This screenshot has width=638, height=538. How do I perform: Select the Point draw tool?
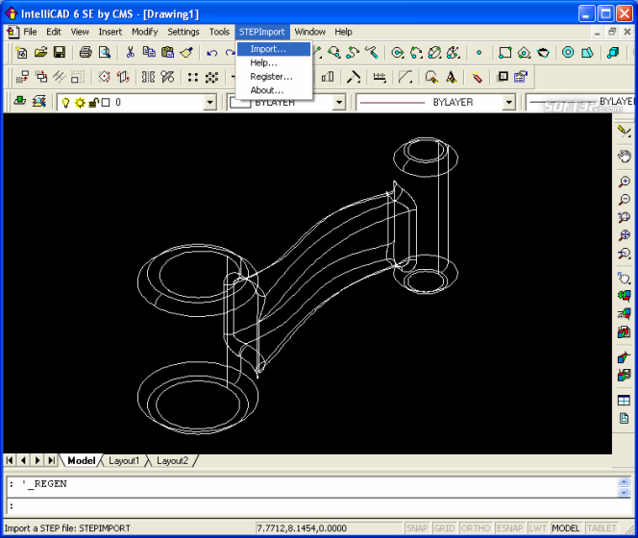pos(478,53)
